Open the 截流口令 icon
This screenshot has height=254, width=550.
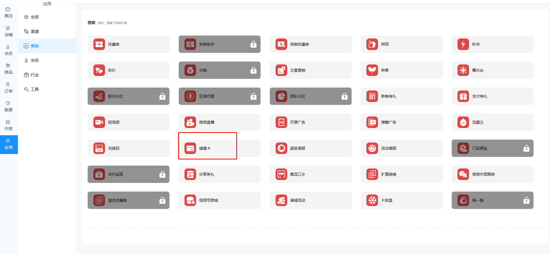tap(281, 174)
